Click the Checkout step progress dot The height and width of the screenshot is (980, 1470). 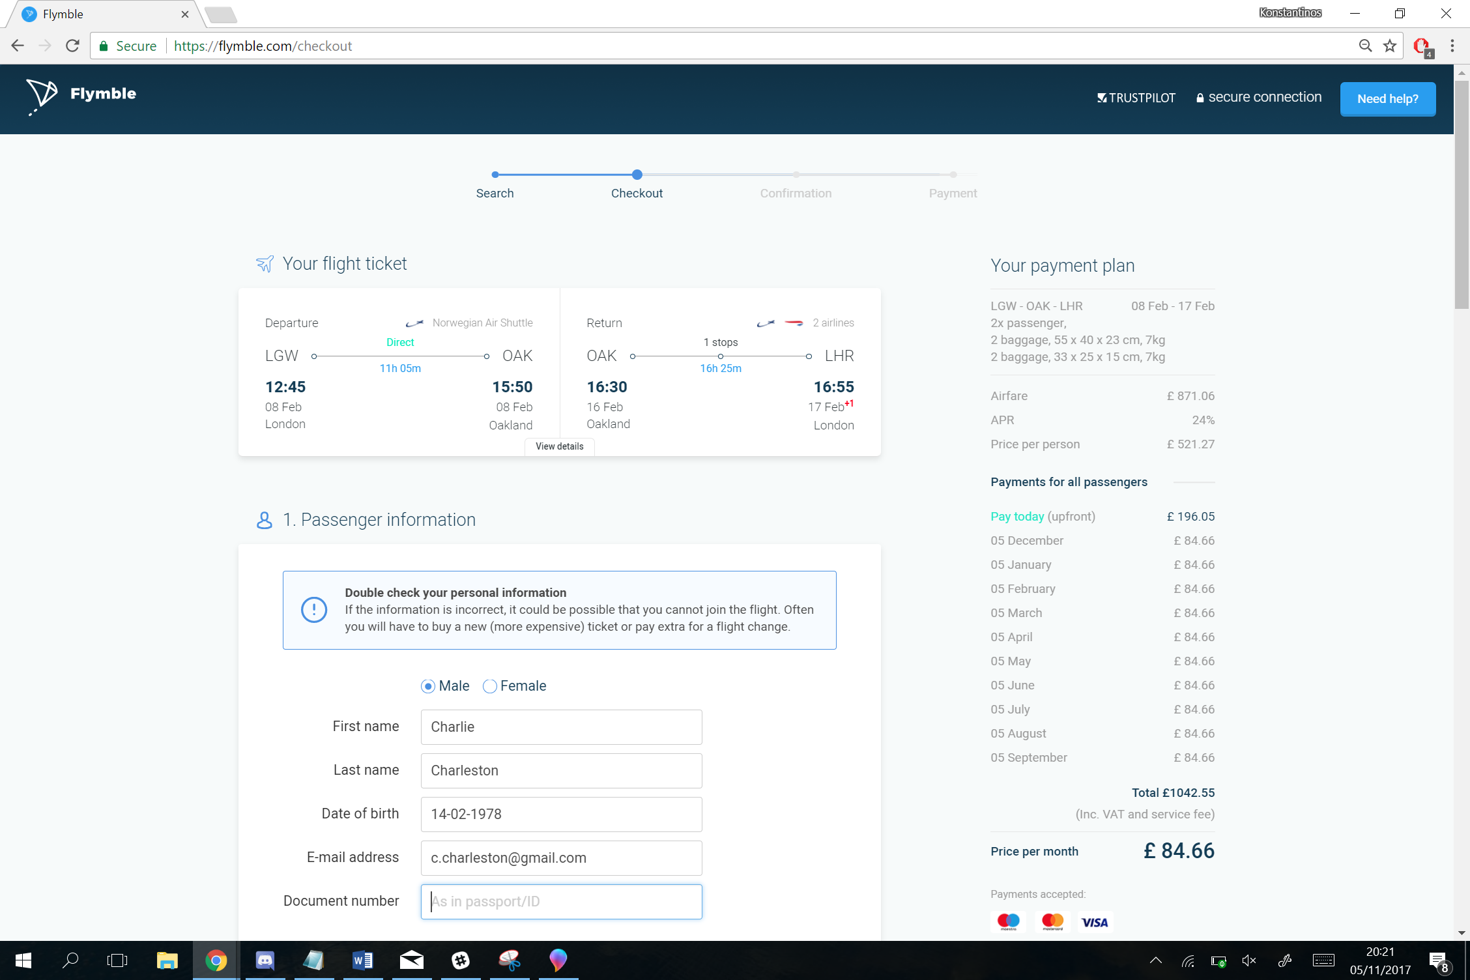tap(637, 175)
